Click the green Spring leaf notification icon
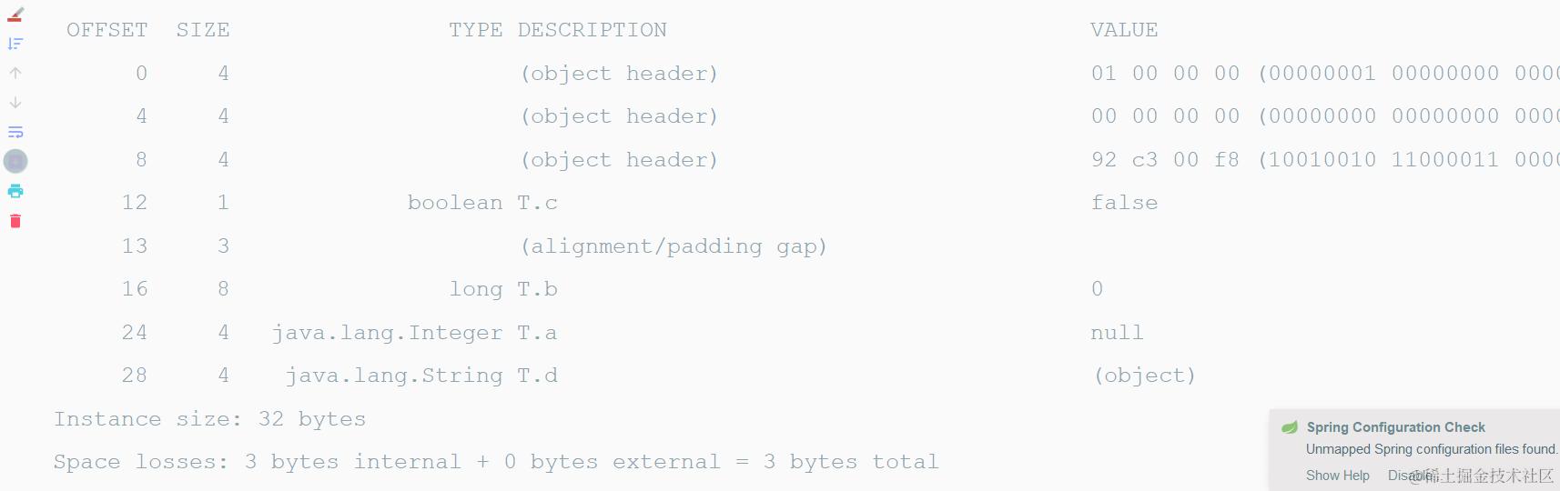1560x491 pixels. pyautogui.click(x=1290, y=427)
